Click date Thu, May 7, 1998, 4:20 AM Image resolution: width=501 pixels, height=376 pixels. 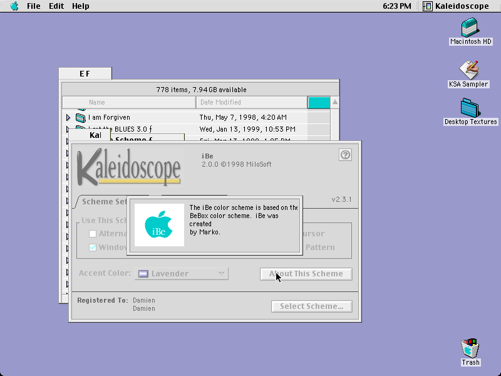tap(243, 117)
